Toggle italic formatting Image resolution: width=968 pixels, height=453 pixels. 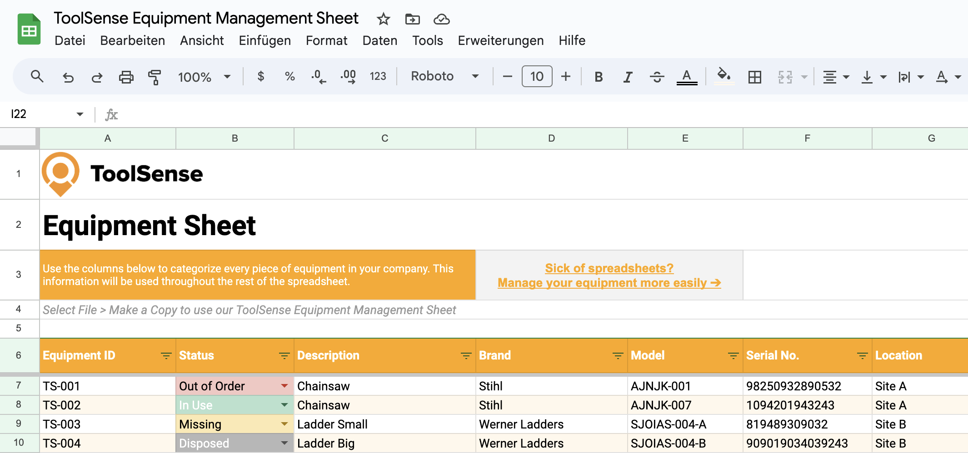627,77
